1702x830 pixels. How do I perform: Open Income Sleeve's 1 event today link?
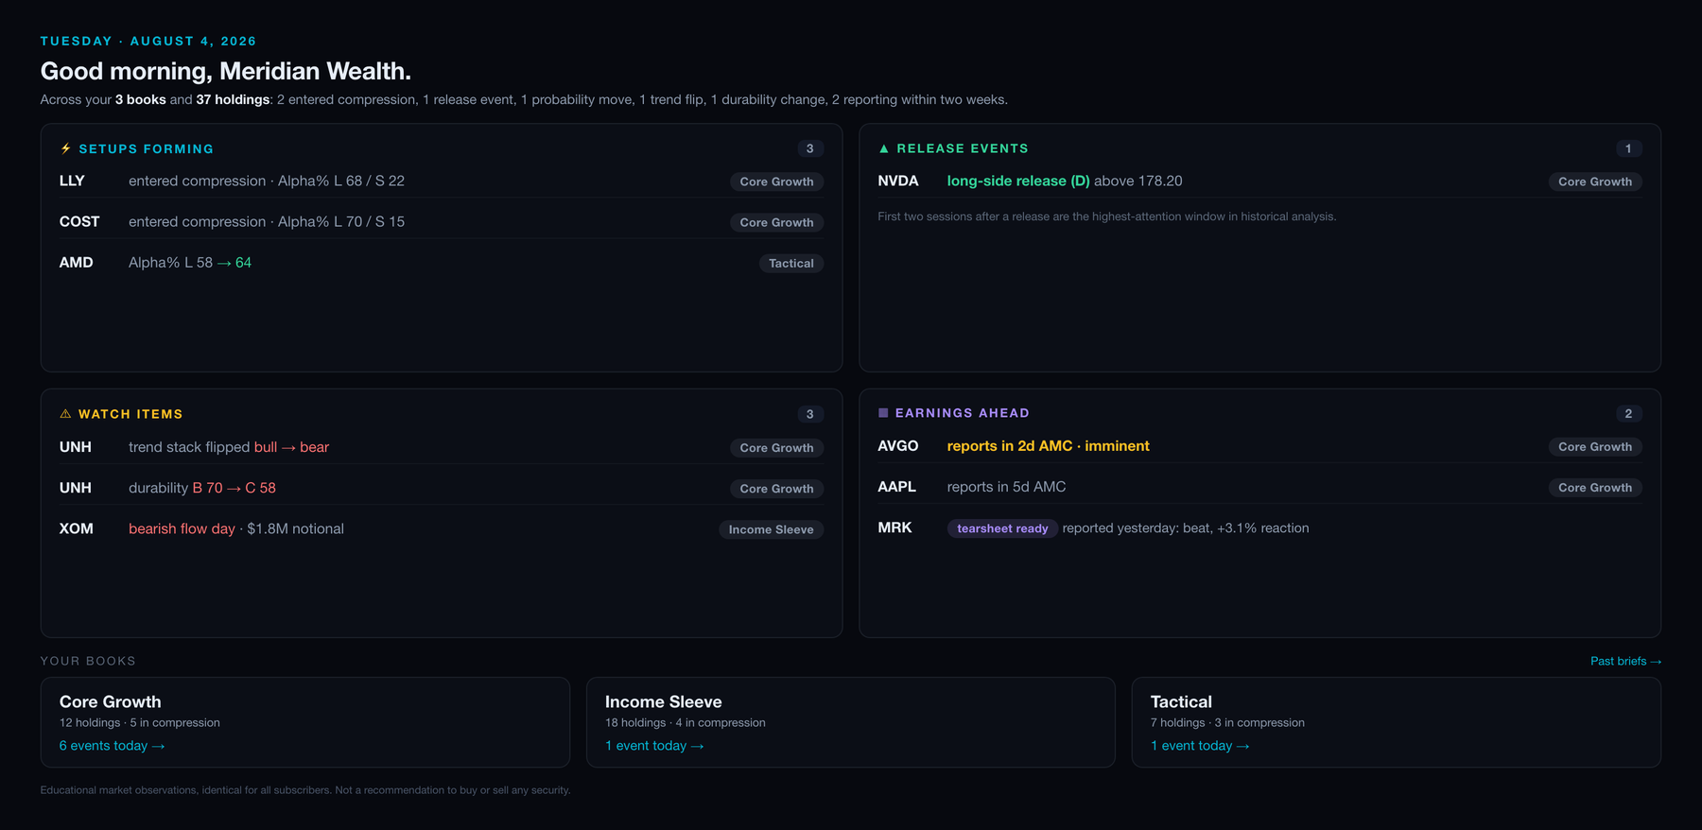(654, 746)
